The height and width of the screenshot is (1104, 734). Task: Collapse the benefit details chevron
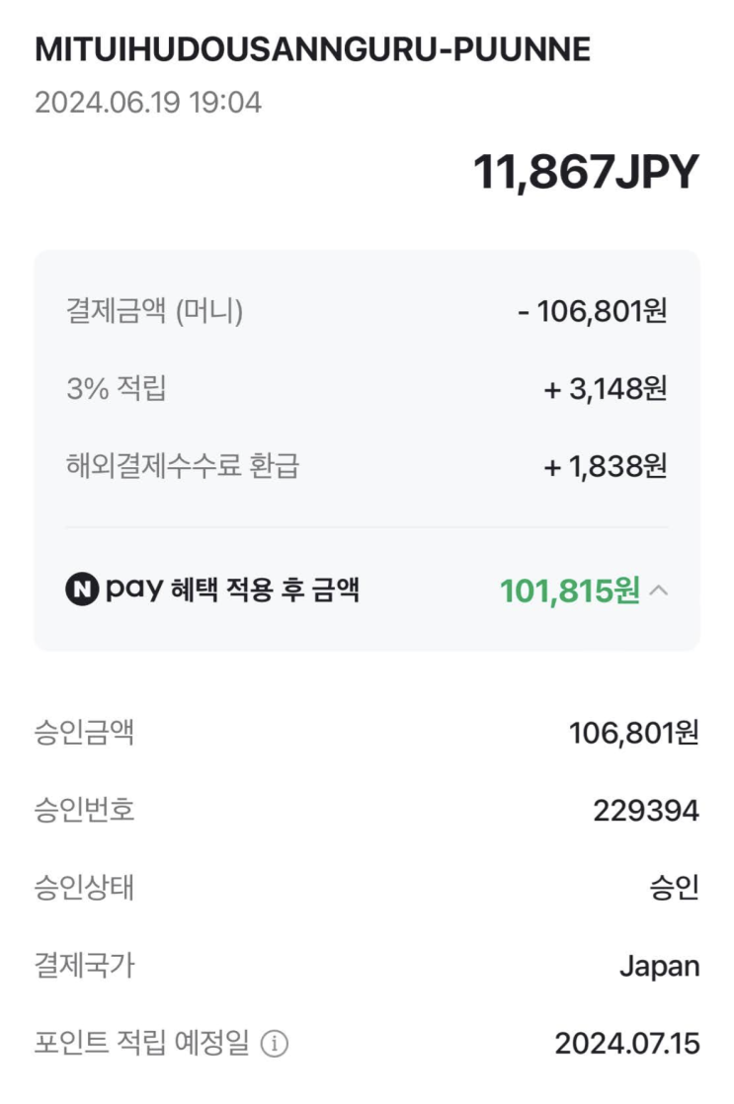click(661, 591)
